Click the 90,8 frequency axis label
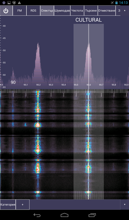129x220 pixels. pos(114,85)
